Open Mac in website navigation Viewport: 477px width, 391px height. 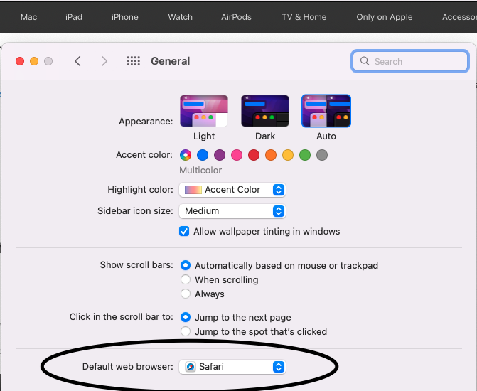[29, 17]
